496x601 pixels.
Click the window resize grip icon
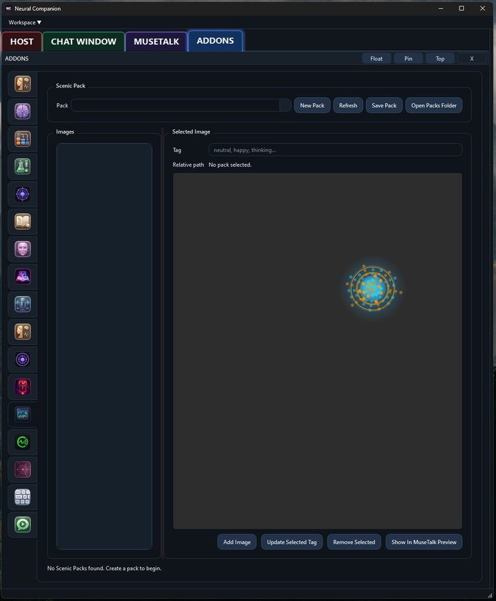[490, 595]
